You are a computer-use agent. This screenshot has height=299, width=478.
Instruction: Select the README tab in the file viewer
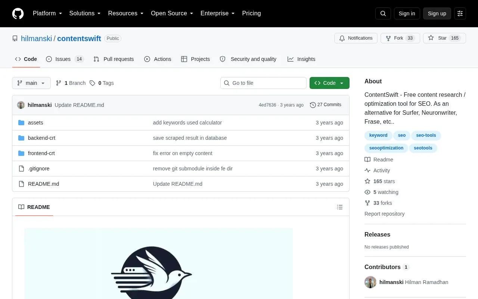coord(34,207)
